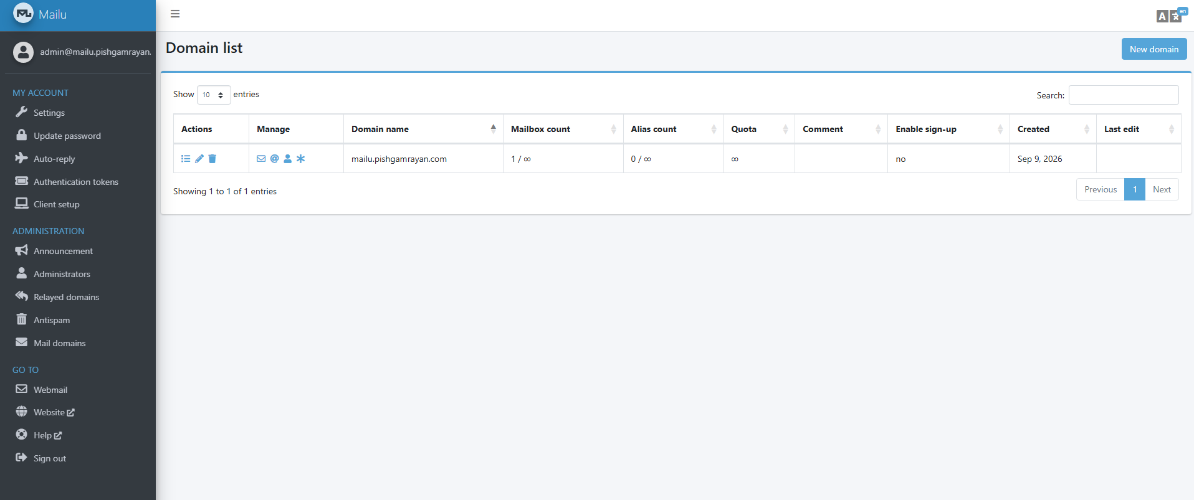Sort the table by Alias count
This screenshot has height=500, width=1194.
(673, 129)
